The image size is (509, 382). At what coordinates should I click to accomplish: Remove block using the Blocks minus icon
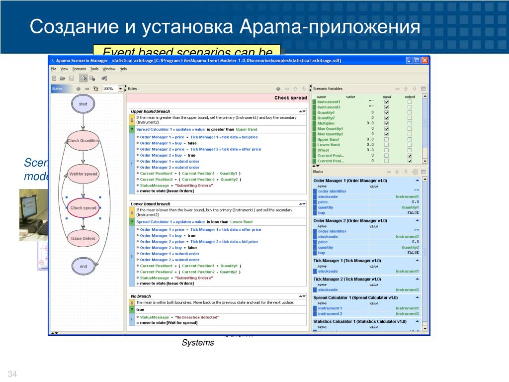[388, 172]
